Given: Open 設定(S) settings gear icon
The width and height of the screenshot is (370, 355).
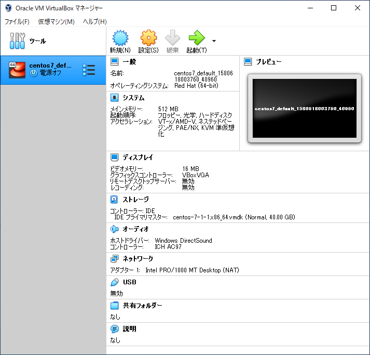Looking at the screenshot, I should coord(148,37).
